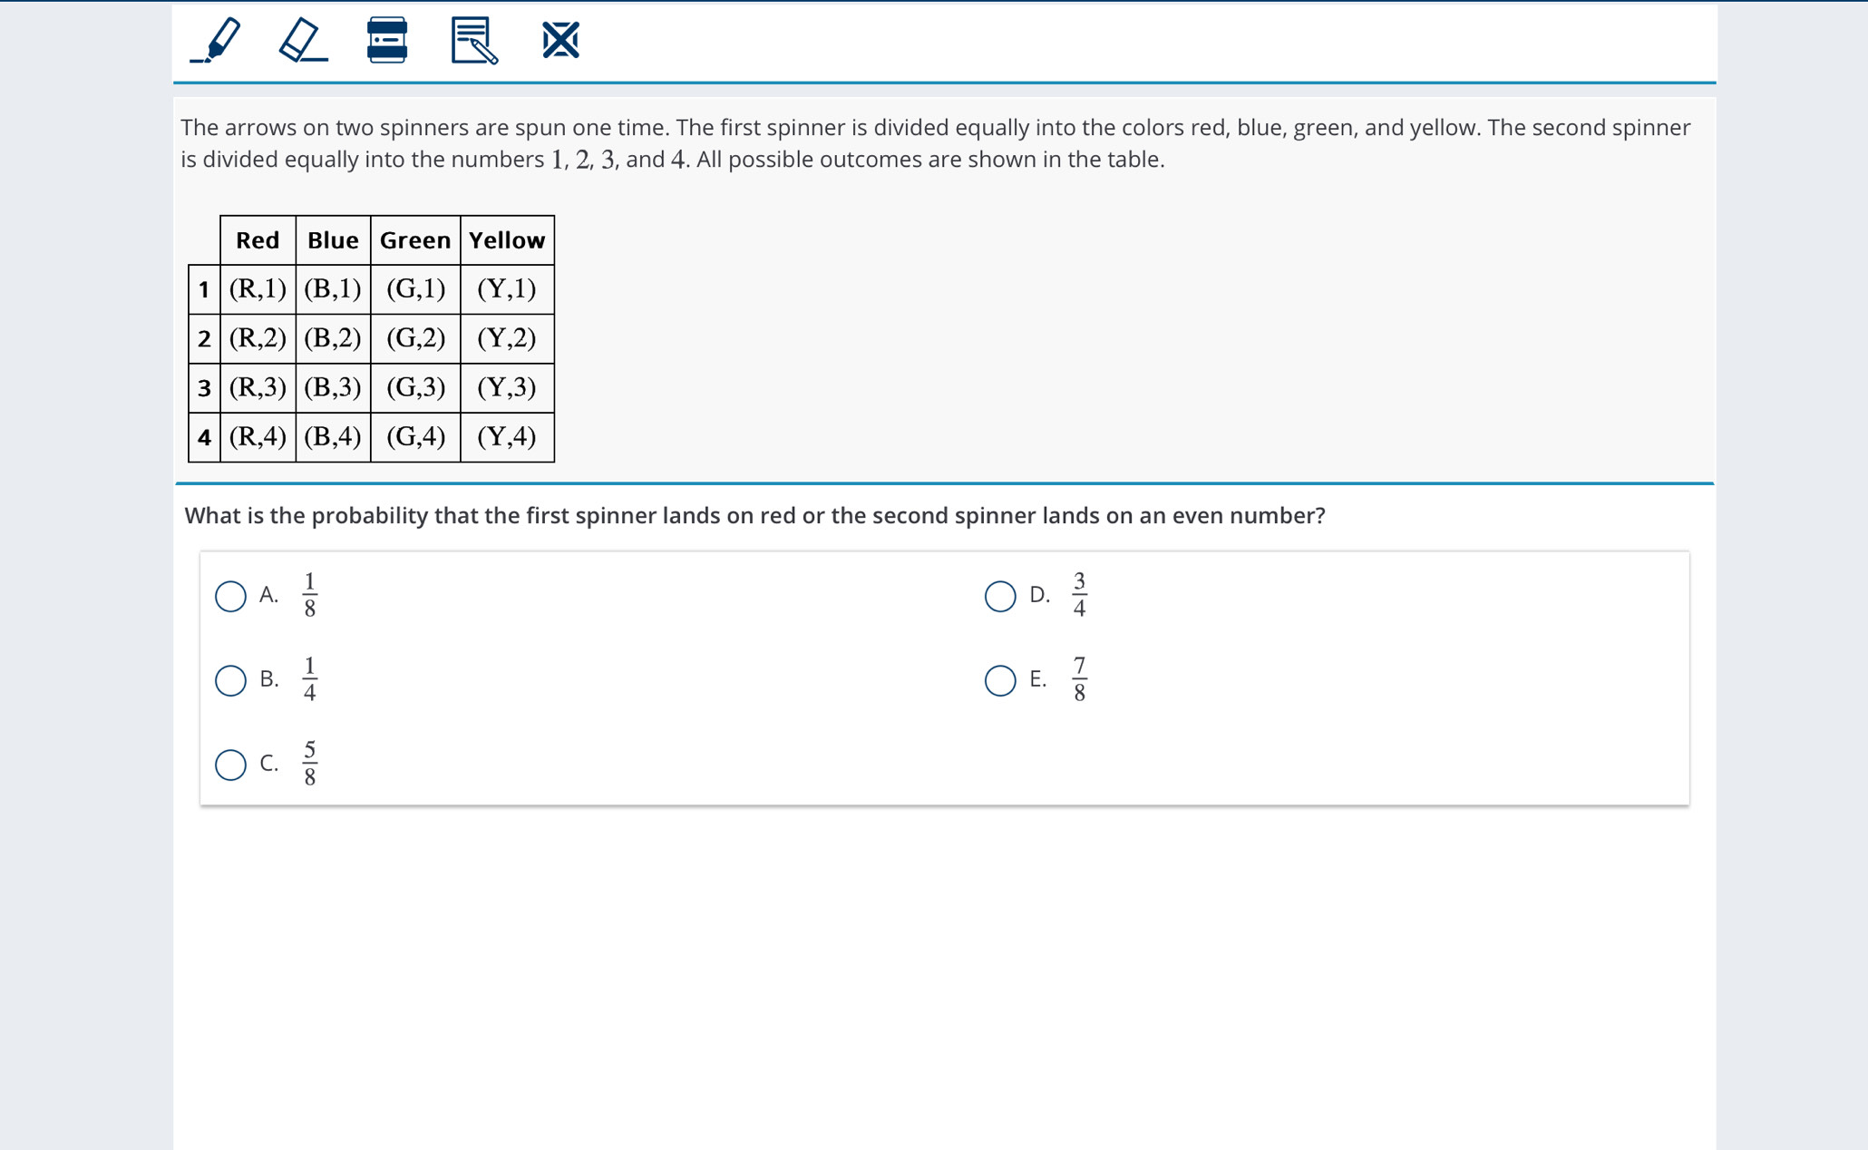Click the Red column header

click(x=258, y=240)
